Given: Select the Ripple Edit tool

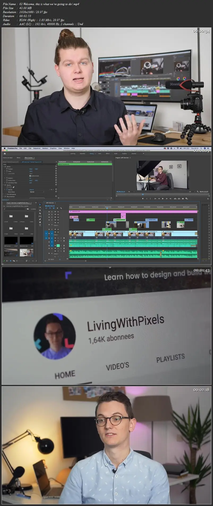Looking at the screenshot, I should click(x=40, y=210).
